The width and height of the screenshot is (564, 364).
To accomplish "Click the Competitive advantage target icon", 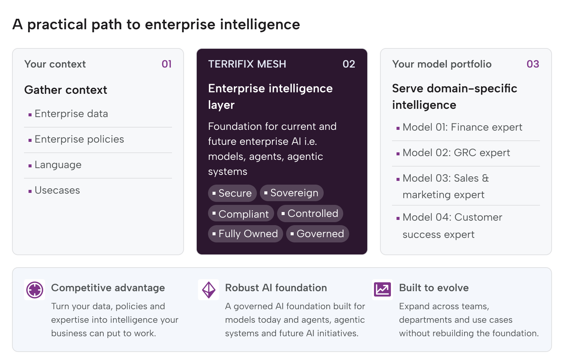I will [x=35, y=290].
